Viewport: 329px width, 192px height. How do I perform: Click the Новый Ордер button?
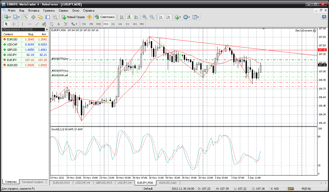pyautogui.click(x=73, y=17)
